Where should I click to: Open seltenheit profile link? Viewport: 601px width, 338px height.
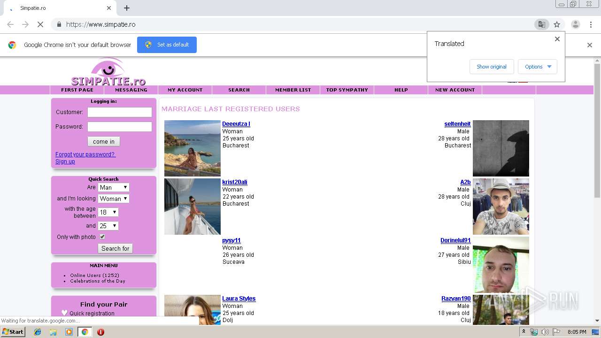[x=457, y=124]
